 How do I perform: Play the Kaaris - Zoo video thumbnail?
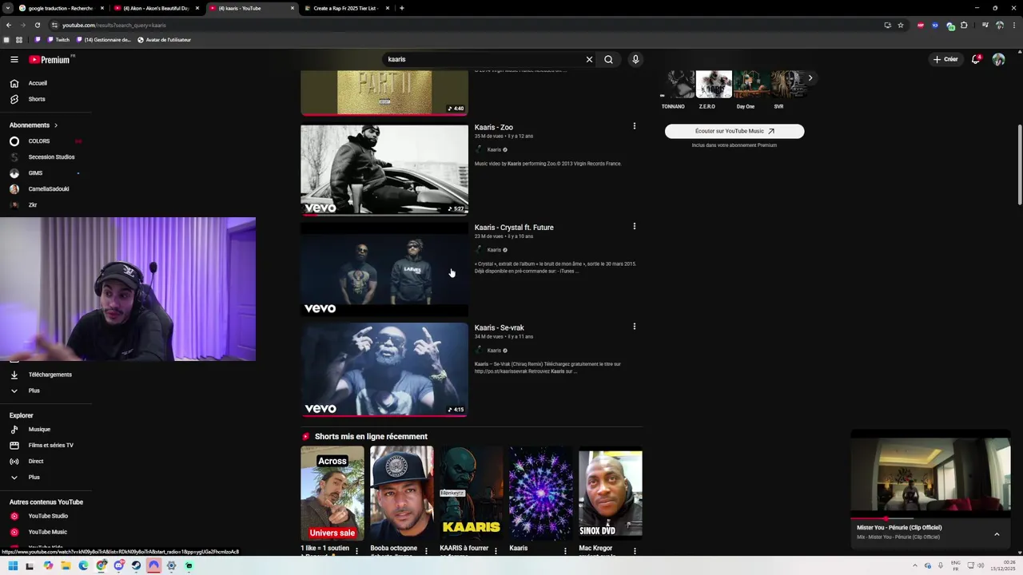point(384,169)
